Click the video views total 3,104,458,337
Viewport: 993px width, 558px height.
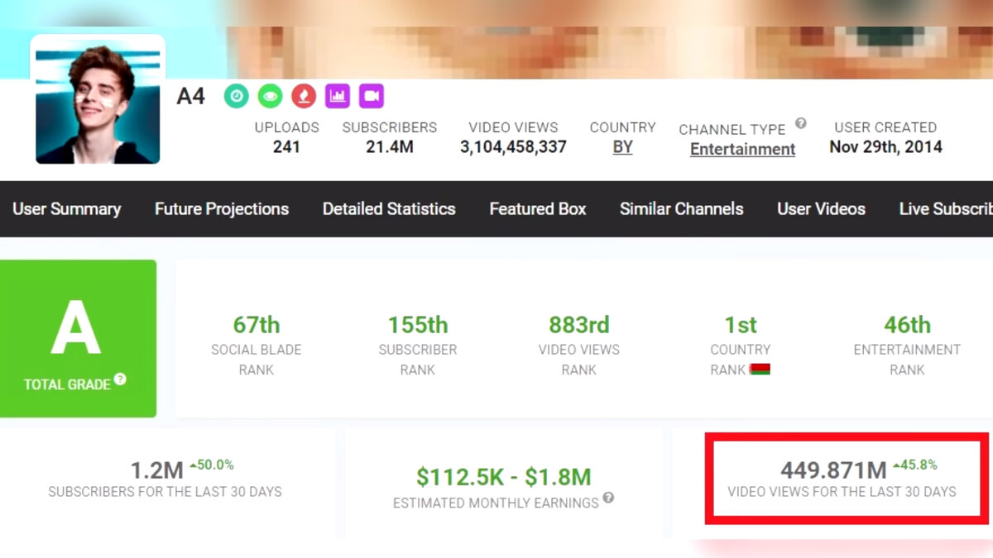[x=513, y=148]
